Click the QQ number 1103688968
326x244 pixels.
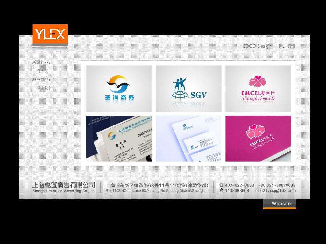click(x=237, y=191)
